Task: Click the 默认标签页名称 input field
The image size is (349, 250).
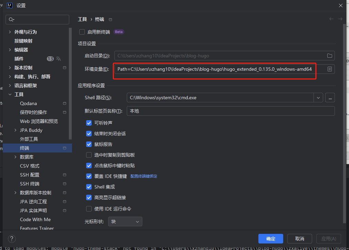Action: pyautogui.click(x=230, y=111)
